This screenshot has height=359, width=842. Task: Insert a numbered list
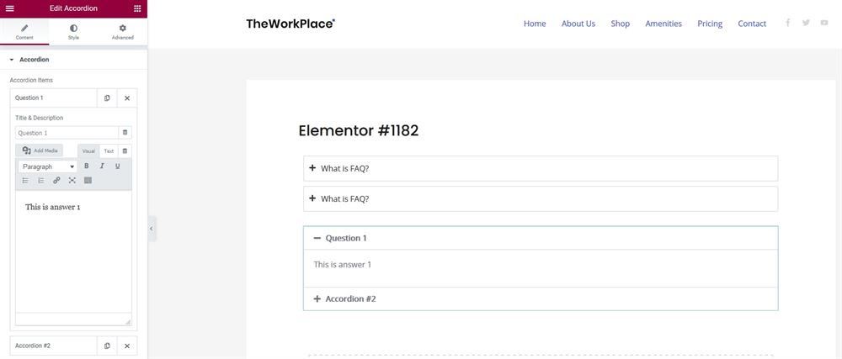pyautogui.click(x=40, y=181)
